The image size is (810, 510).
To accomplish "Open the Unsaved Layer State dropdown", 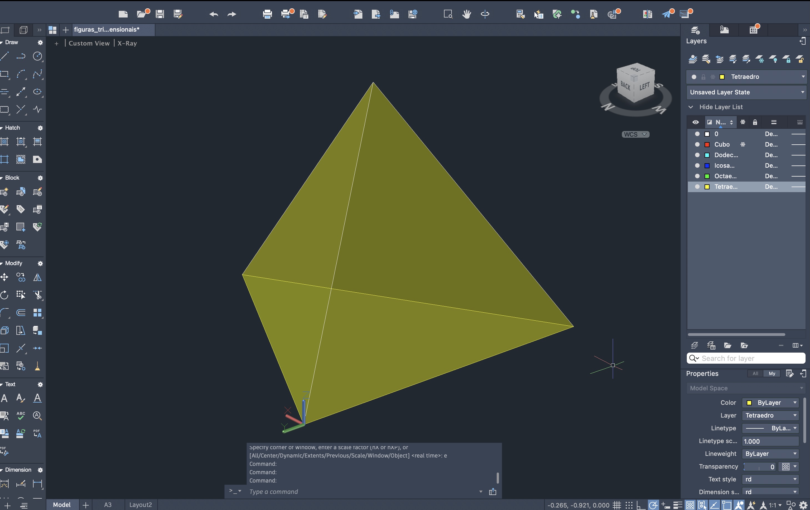I will [746, 92].
